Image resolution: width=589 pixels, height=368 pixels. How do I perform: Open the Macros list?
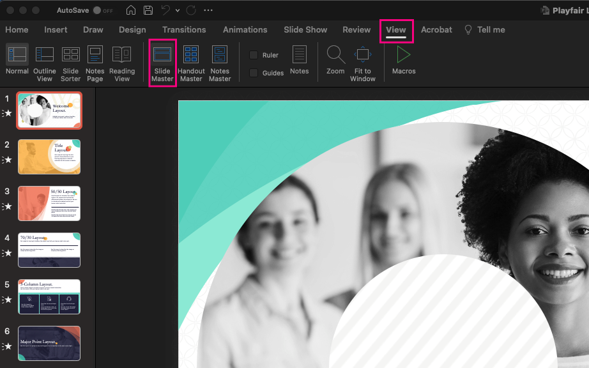click(403, 61)
